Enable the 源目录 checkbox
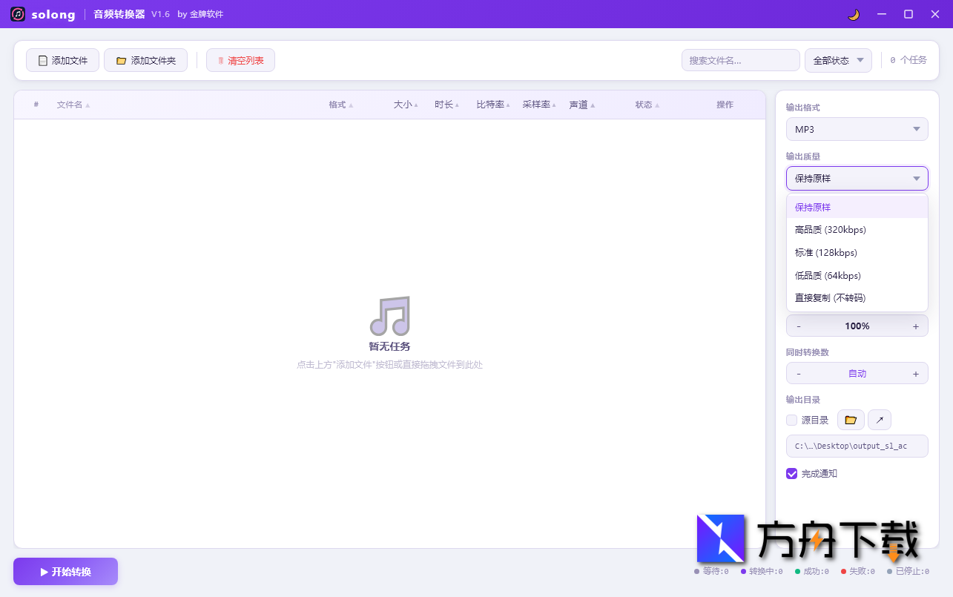Viewport: 953px width, 597px height. pos(791,419)
